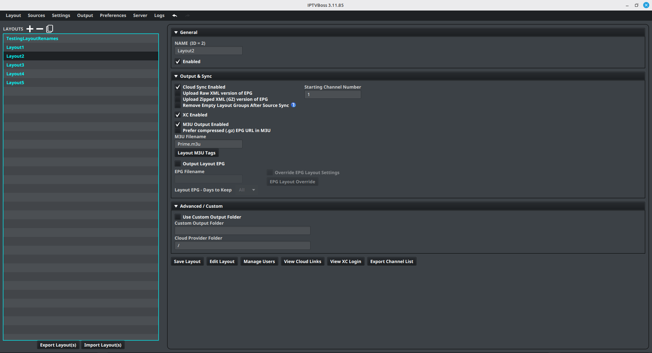This screenshot has width=652, height=353.
Task: Select TestingLayoutRenames in layouts list
Action: 81,38
